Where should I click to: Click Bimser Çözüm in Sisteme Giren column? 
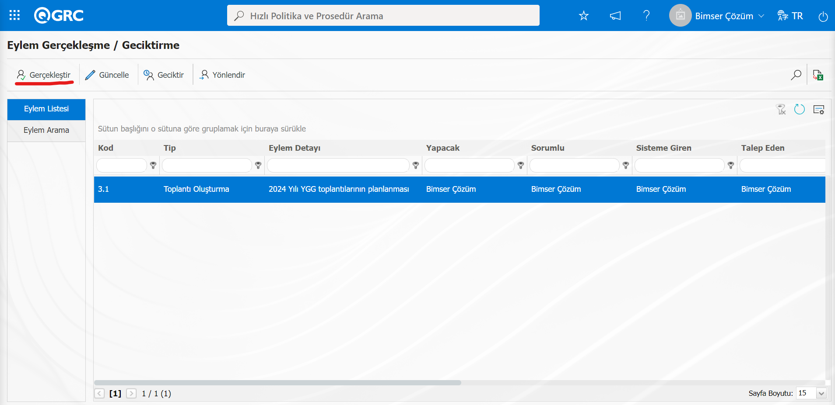(661, 189)
